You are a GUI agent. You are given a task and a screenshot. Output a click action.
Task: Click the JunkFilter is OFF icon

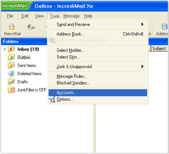click(11, 90)
